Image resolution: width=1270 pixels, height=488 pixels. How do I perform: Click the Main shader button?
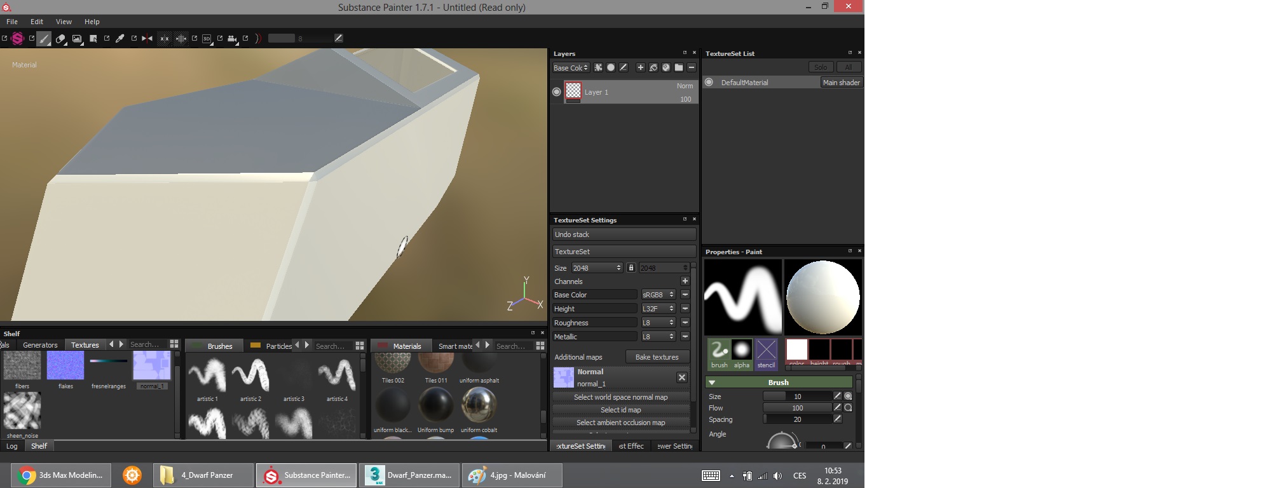[x=841, y=82]
